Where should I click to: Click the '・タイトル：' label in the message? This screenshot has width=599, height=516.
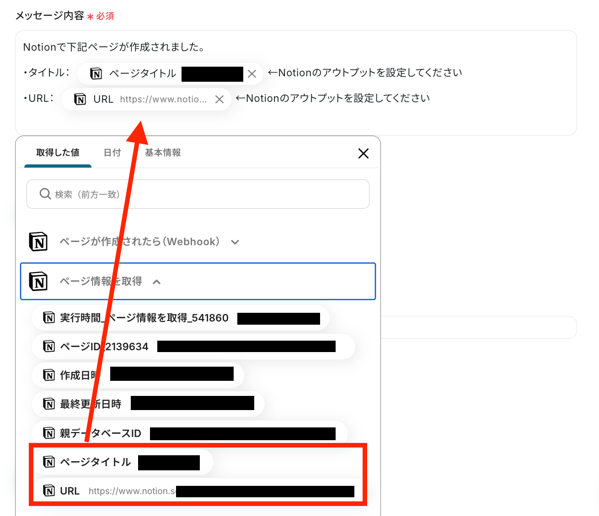pos(47,73)
